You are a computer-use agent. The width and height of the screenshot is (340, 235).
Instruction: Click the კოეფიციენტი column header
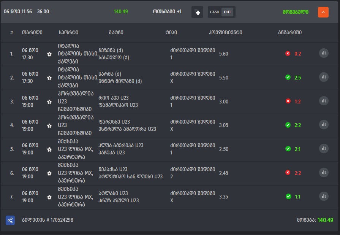pyautogui.click(x=225, y=33)
